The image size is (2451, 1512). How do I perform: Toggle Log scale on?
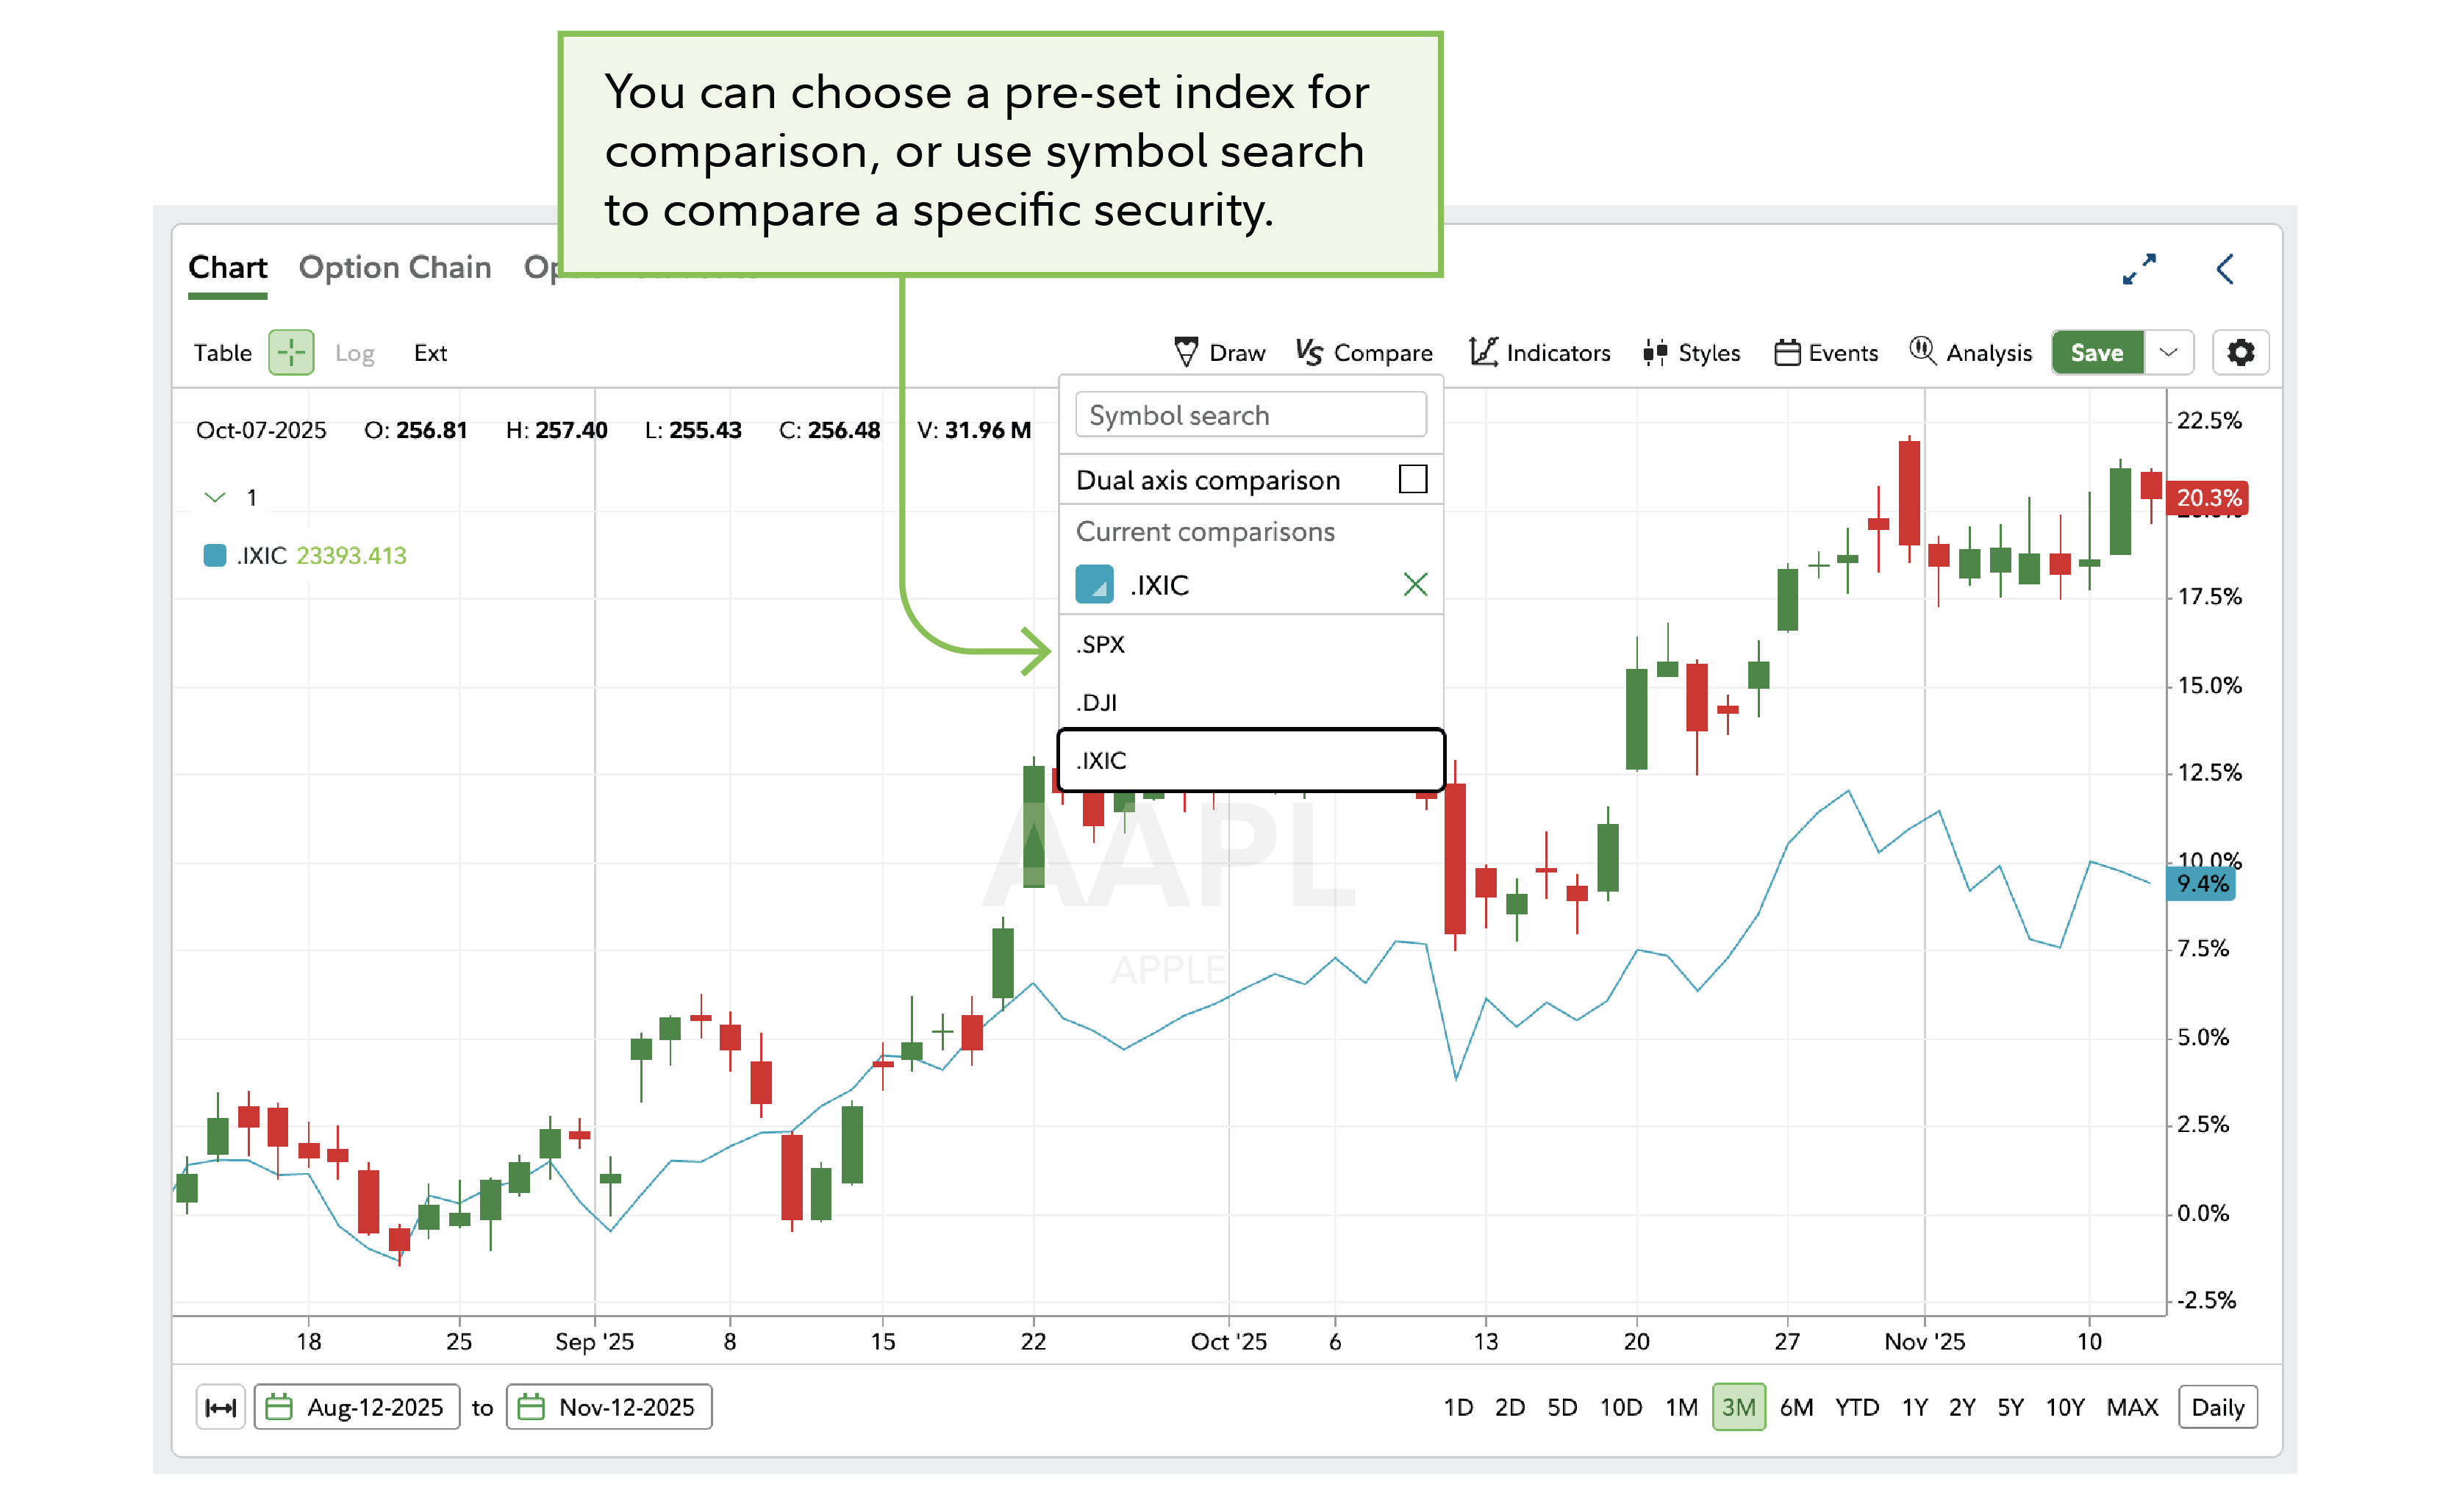pyautogui.click(x=355, y=352)
